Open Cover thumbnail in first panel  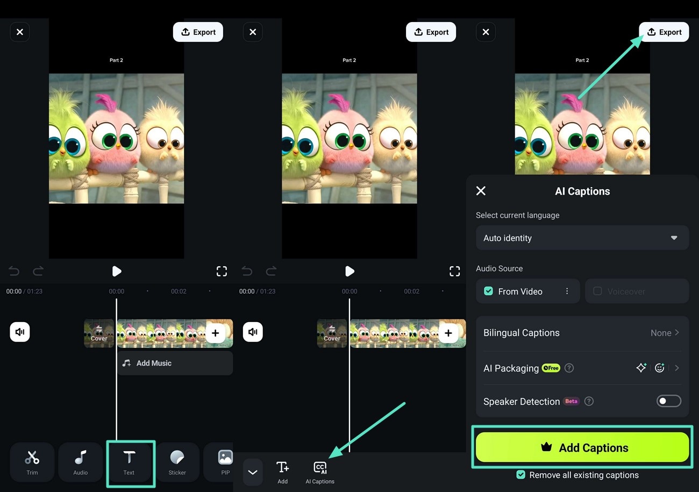[99, 333]
